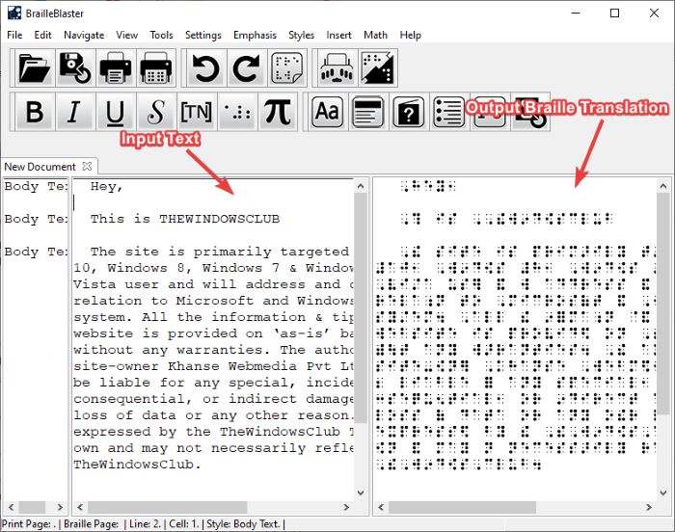The image size is (675, 532).
Task: Redo the last undone action
Action: (246, 68)
